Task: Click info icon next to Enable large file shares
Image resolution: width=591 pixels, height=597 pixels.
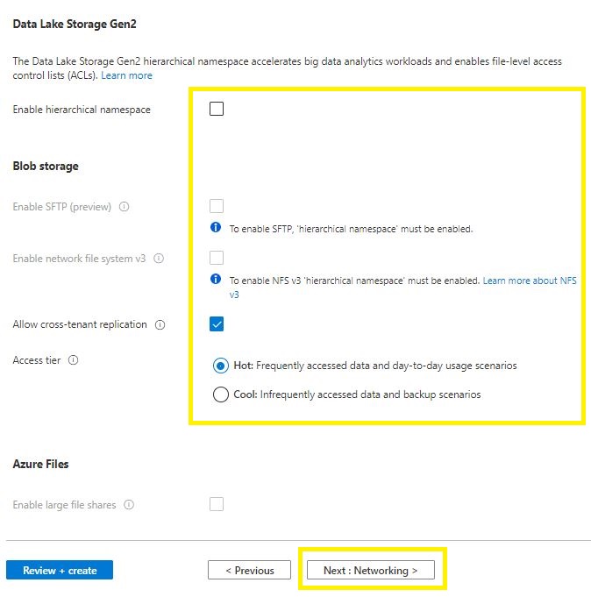Action: (129, 505)
